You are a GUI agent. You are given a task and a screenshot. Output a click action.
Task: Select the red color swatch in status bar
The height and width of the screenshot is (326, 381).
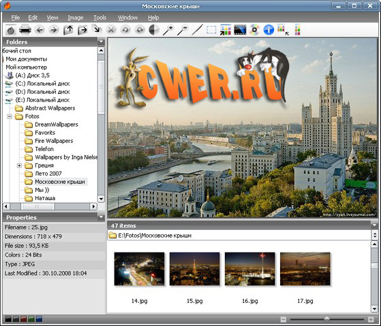[24, 319]
